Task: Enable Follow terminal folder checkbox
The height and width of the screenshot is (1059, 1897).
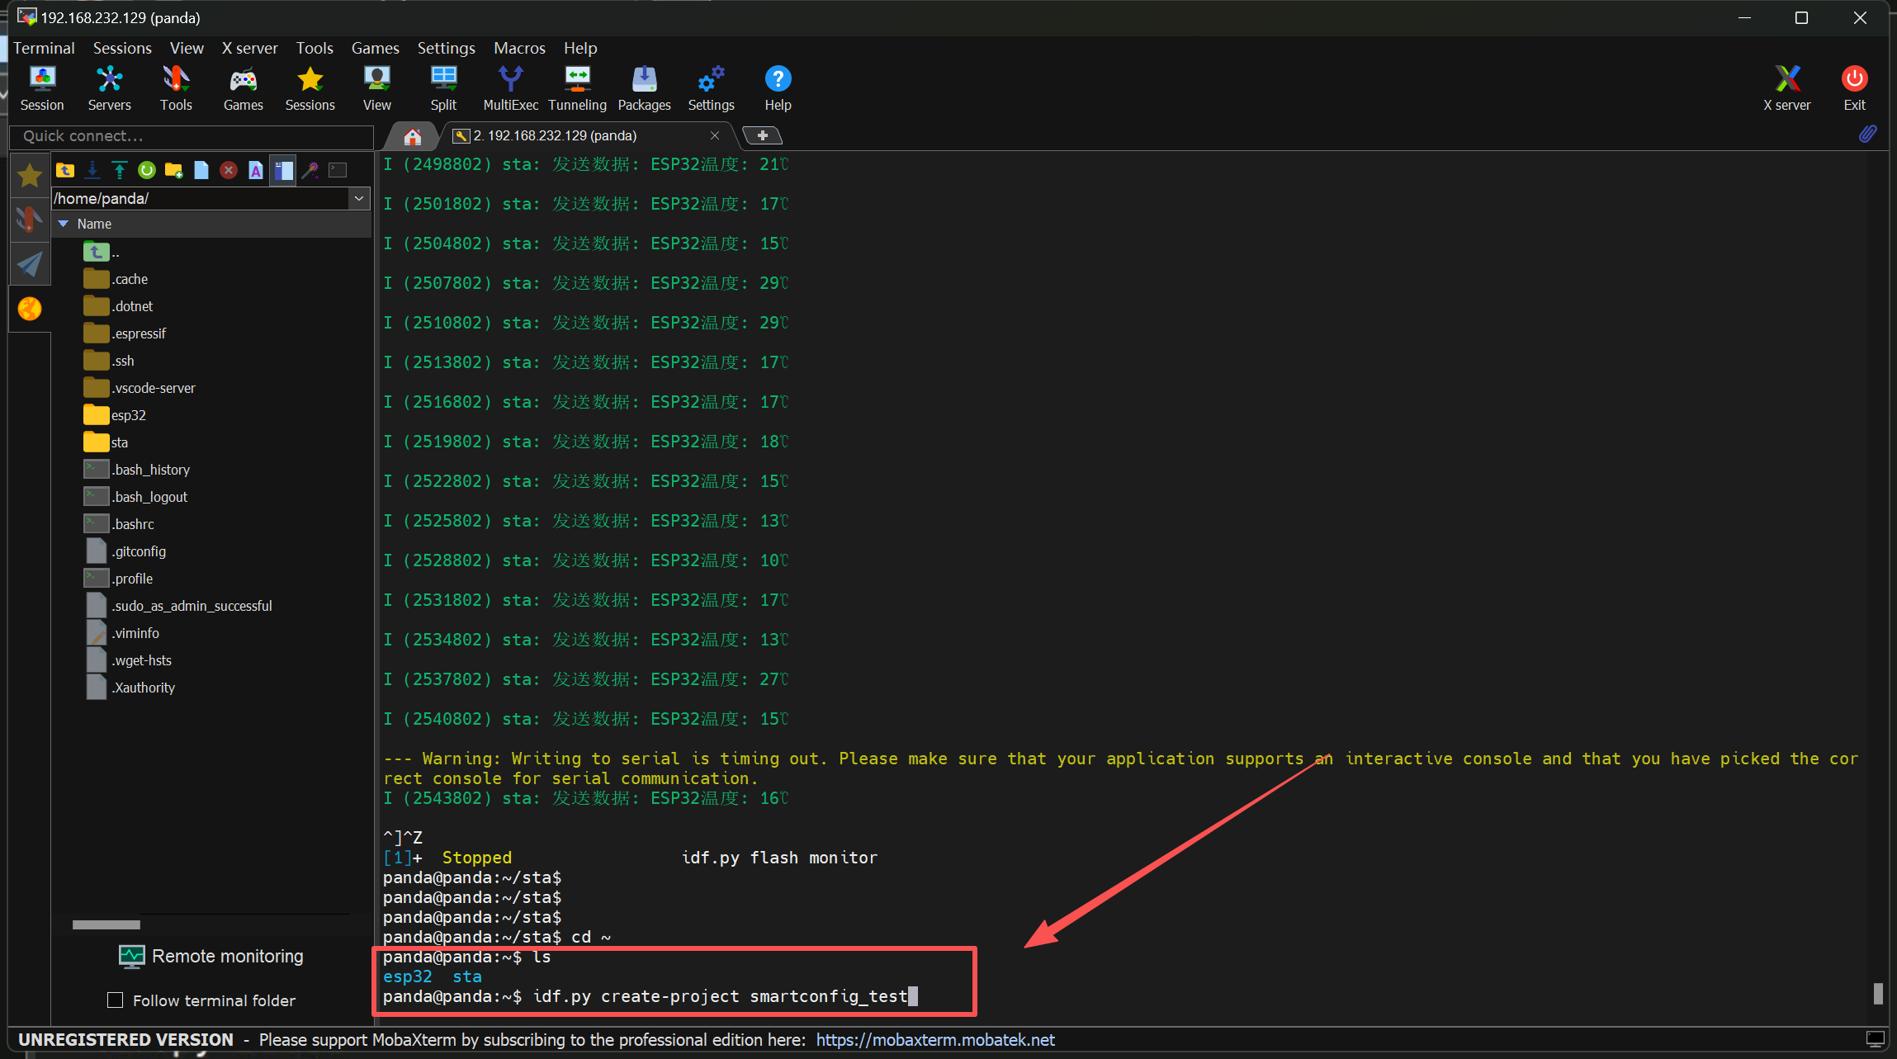Action: [x=116, y=1000]
